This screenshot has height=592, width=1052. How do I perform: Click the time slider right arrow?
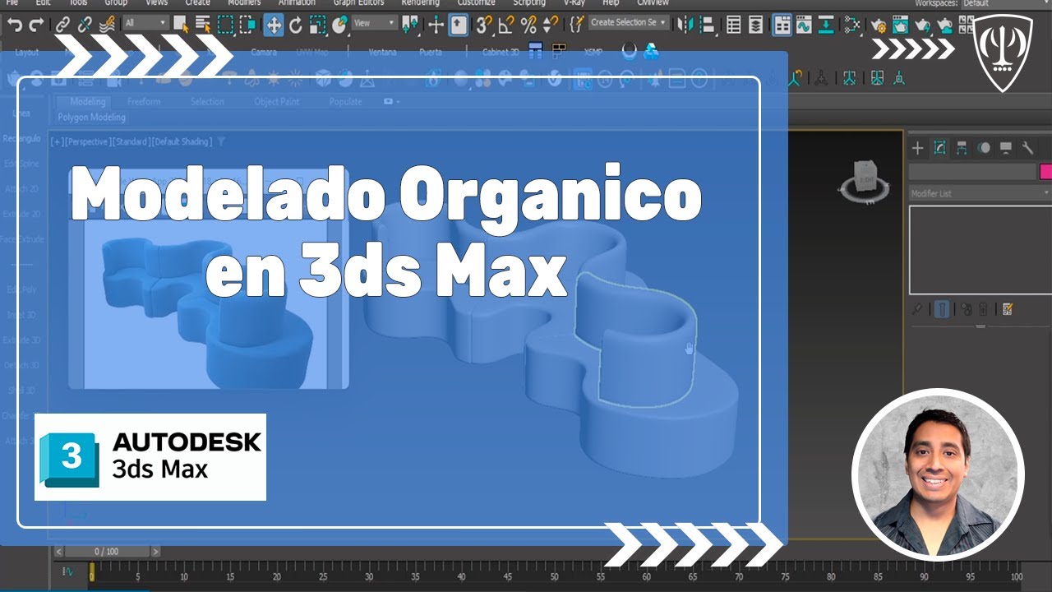tap(155, 552)
